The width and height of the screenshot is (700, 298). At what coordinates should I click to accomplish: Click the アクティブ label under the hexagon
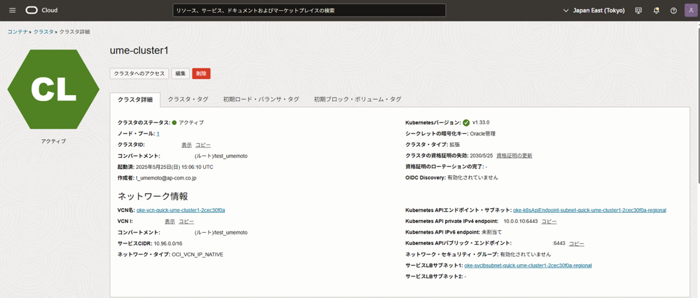53,141
